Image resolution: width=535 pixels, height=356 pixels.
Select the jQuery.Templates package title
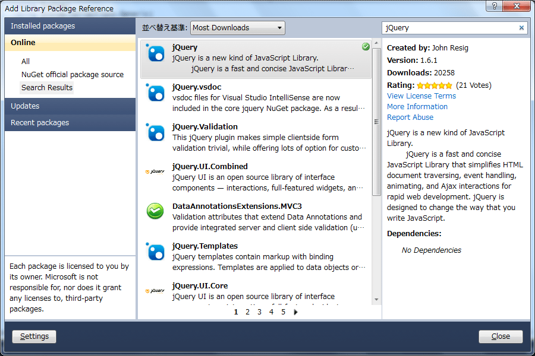(x=204, y=246)
